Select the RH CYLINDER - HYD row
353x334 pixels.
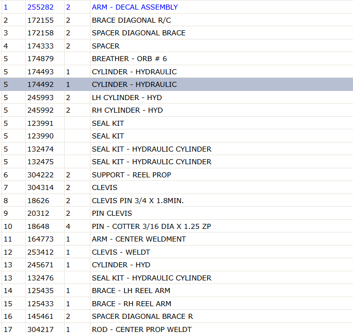point(177,110)
